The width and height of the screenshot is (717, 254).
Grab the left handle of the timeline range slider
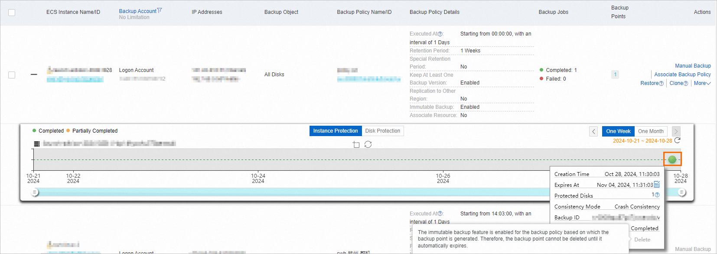(35, 192)
